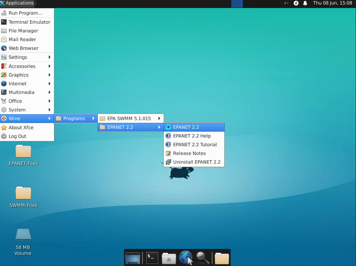Click the Applications menu button

pyautogui.click(x=18, y=3)
